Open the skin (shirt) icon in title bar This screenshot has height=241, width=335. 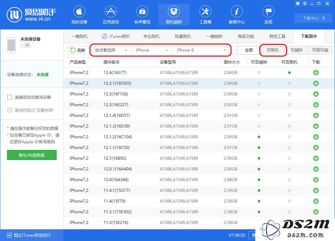pos(298,3)
